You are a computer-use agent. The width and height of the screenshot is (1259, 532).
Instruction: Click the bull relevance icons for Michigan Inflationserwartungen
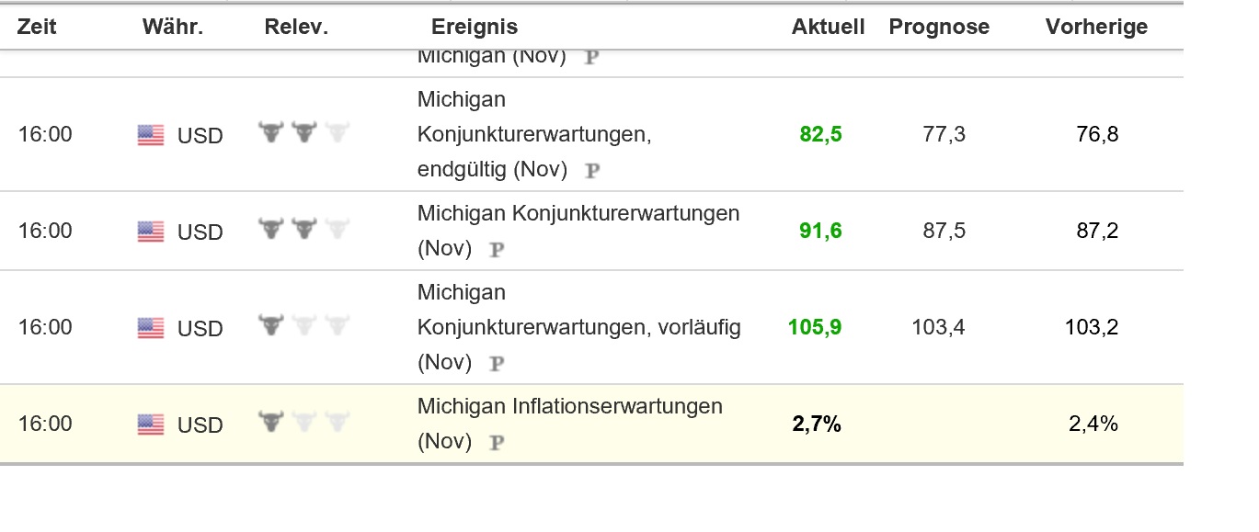tap(303, 424)
